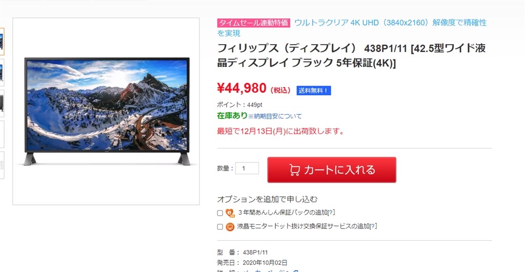Check the 3年間あんしん保証パック checkbox
This screenshot has width=525, height=272.
(220, 213)
